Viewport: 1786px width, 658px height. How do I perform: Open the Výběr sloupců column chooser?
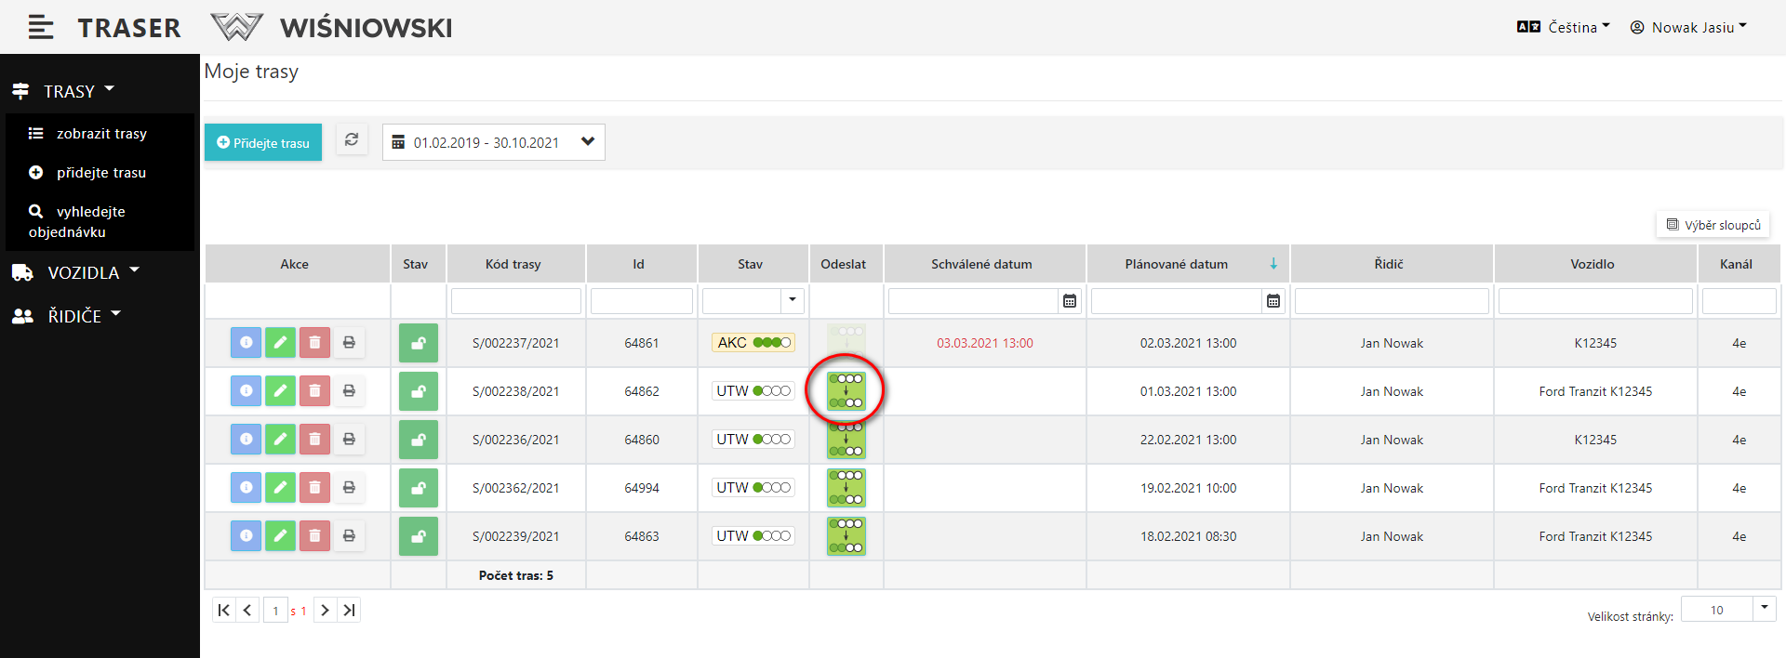click(1713, 225)
